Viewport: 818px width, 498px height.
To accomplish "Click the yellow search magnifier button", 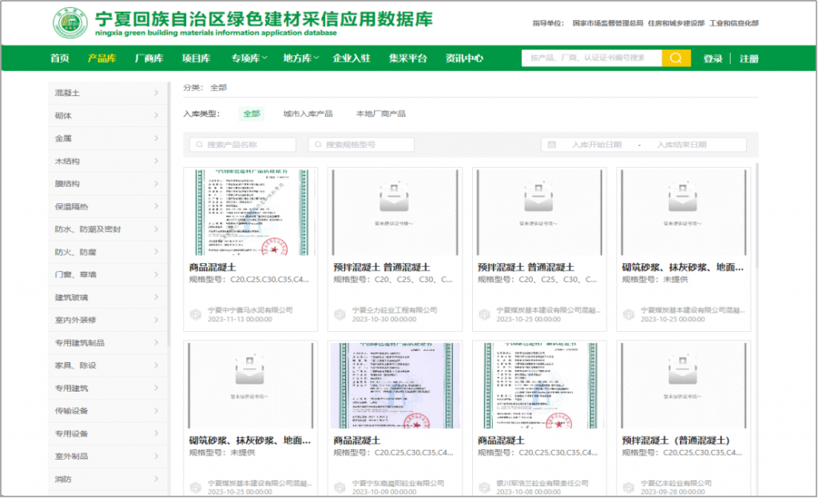I will (x=676, y=58).
